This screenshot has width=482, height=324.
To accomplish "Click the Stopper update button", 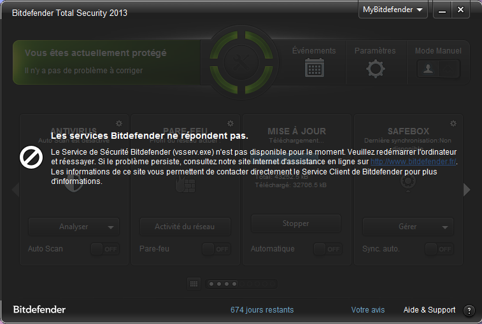I will 296,223.
